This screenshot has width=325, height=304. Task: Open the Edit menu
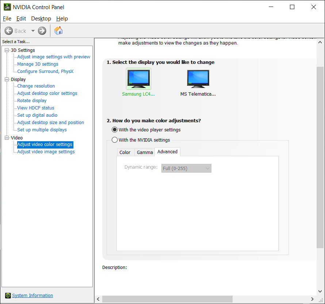tap(21, 19)
